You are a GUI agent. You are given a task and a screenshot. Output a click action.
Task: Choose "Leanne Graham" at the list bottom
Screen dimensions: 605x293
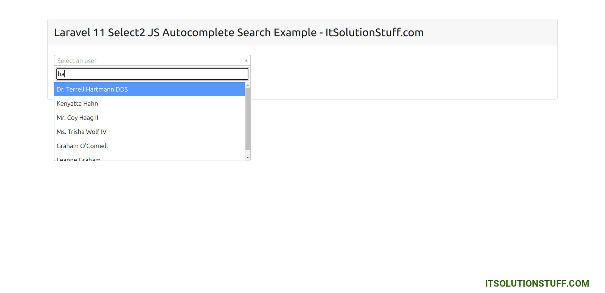click(78, 158)
